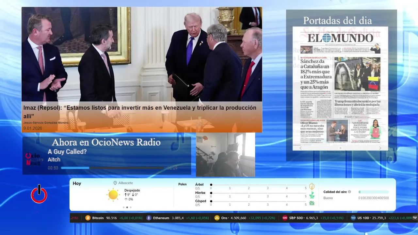Go to previous newspaper cover arrow

pos(301,148)
